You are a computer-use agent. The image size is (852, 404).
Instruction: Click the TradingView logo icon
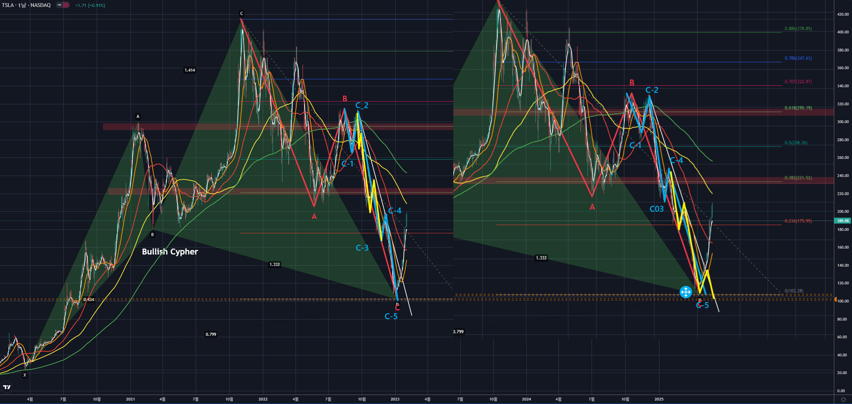click(7, 387)
